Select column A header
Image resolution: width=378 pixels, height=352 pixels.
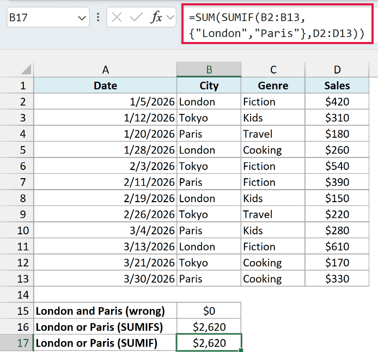[105, 70]
